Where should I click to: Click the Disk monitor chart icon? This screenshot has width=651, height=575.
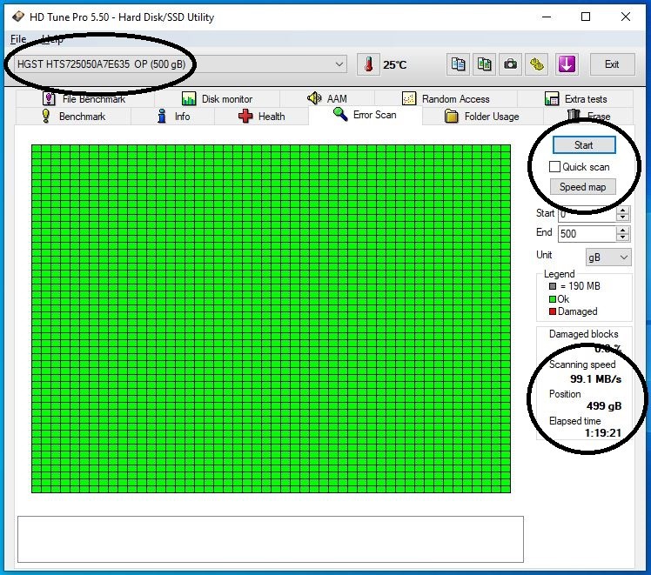189,99
